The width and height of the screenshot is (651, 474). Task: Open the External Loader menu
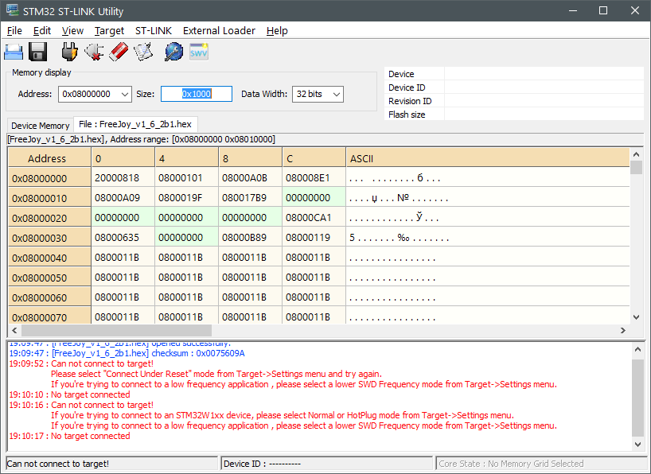pyautogui.click(x=219, y=30)
